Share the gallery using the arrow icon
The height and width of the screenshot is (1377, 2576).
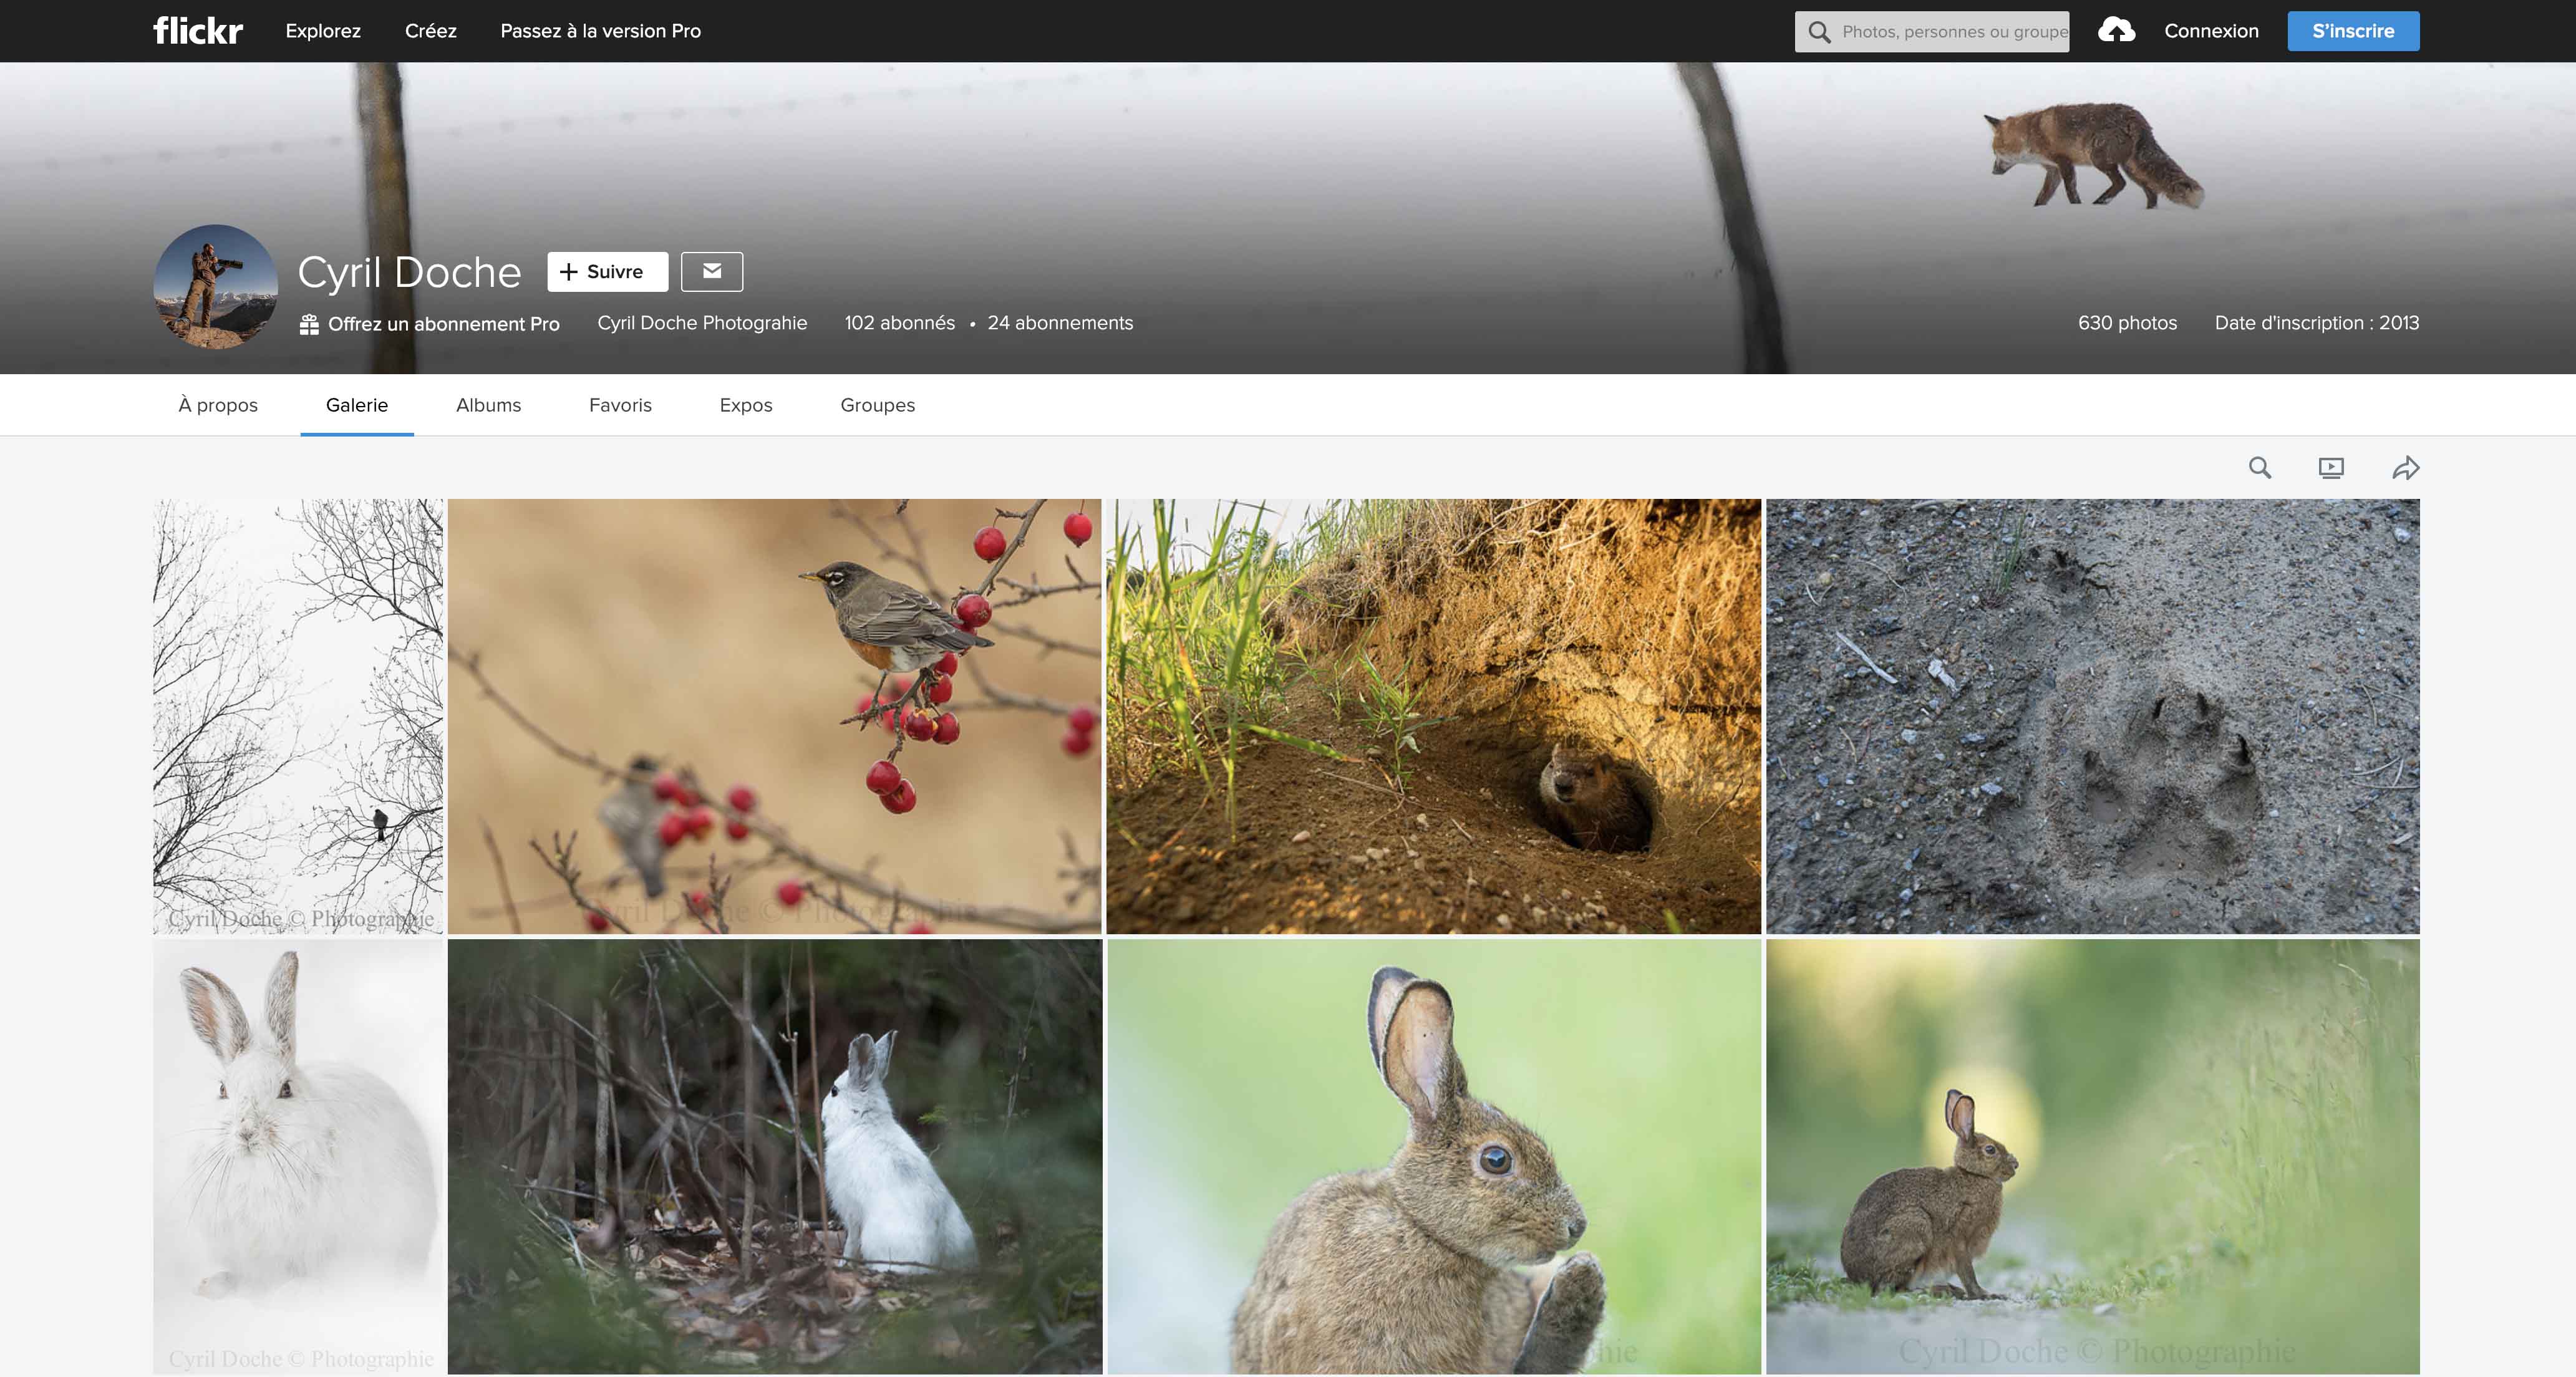coord(2405,467)
